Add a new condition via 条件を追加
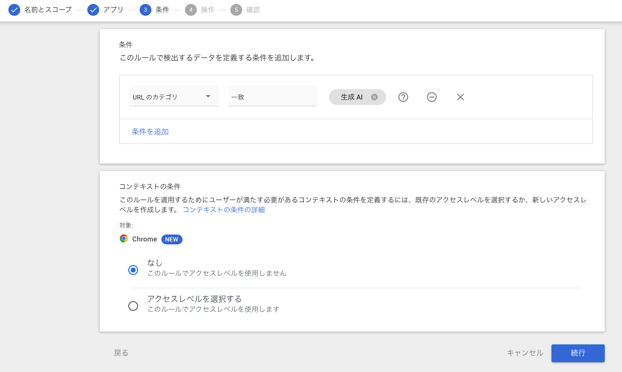The image size is (622, 372). (150, 132)
